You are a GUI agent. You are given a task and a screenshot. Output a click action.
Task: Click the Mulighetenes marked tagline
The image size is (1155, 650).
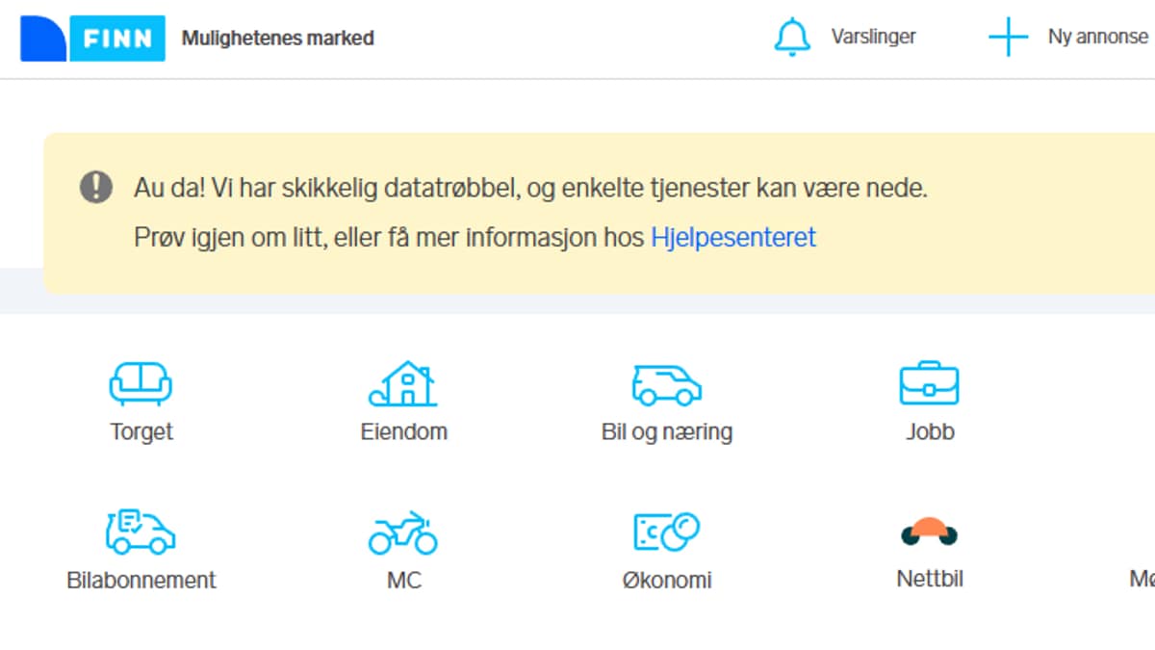click(x=277, y=39)
